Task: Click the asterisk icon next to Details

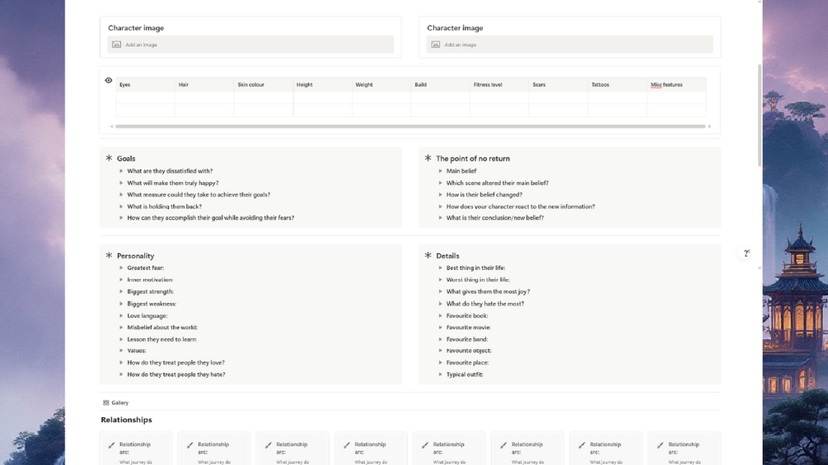Action: pyautogui.click(x=428, y=256)
